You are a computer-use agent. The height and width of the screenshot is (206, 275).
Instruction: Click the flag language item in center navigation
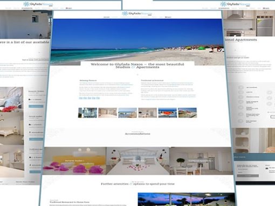point(168,17)
